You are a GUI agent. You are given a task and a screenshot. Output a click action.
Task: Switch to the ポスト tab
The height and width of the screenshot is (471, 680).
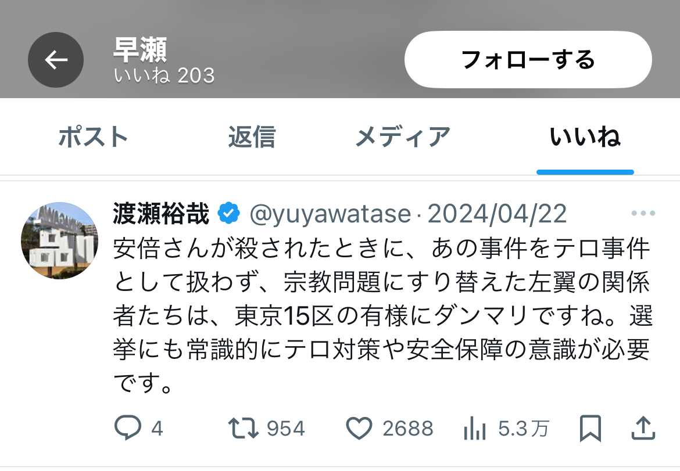pos(93,137)
